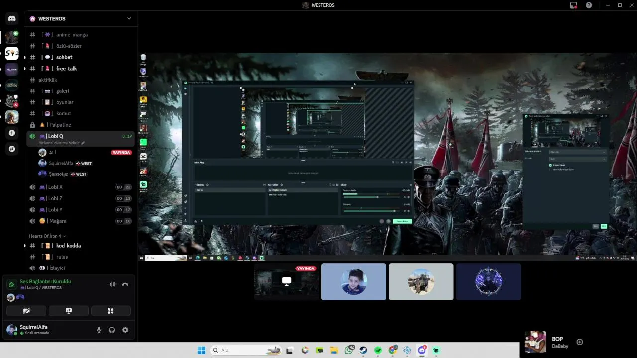Open user settings gear

coord(125,330)
